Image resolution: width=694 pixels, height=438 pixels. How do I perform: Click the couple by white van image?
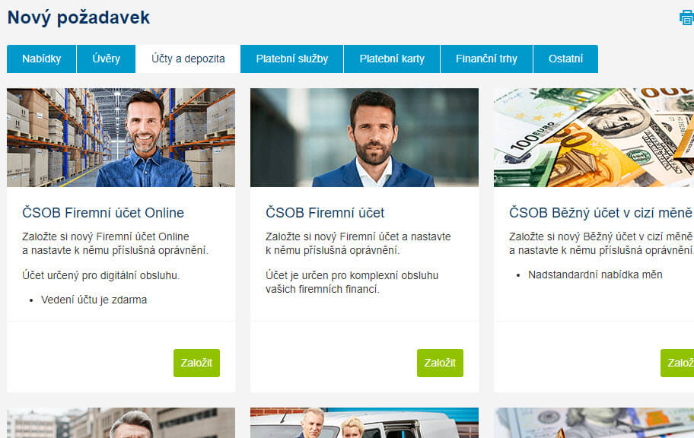(365, 423)
